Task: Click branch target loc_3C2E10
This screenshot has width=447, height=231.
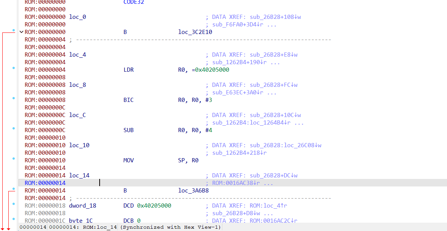Action: pos(195,32)
